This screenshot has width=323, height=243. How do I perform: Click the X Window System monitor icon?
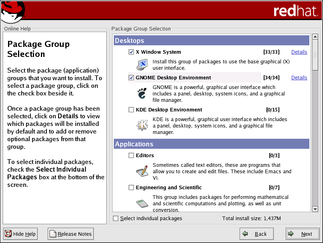(x=142, y=63)
